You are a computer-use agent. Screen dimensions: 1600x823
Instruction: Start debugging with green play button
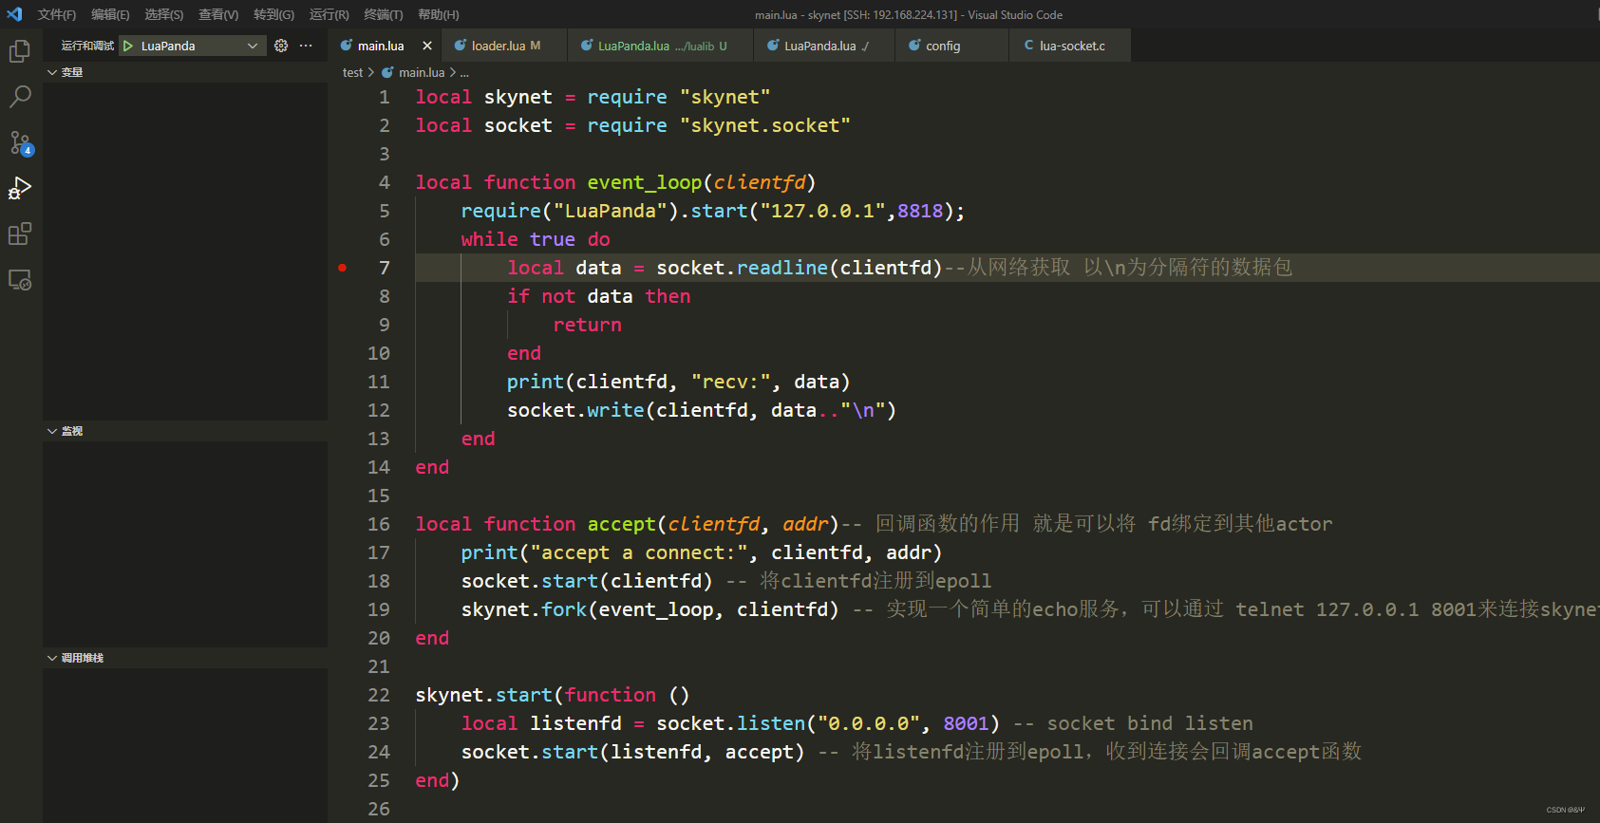pos(128,46)
